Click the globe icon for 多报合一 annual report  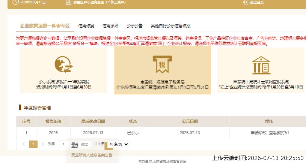point(63,64)
